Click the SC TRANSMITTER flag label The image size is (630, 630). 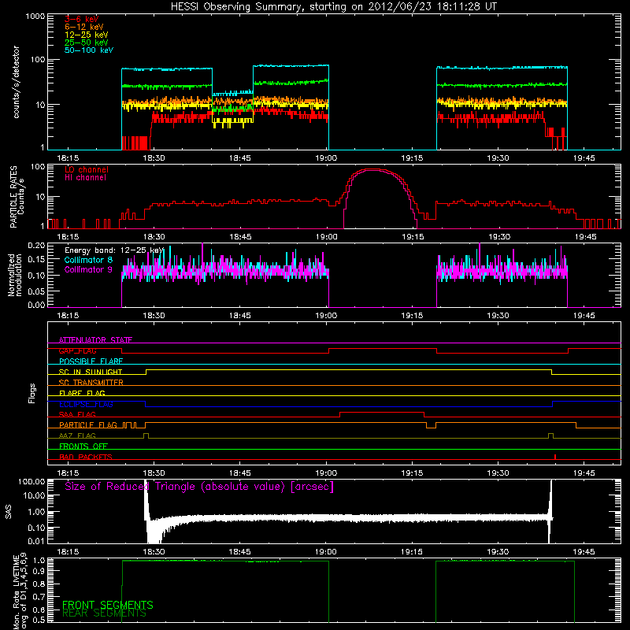tap(91, 382)
